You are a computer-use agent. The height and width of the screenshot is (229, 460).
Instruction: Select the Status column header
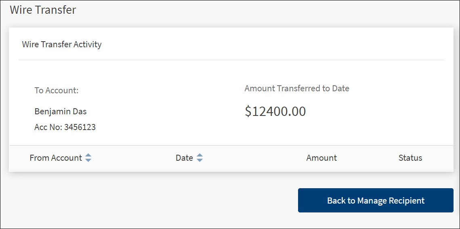click(410, 158)
